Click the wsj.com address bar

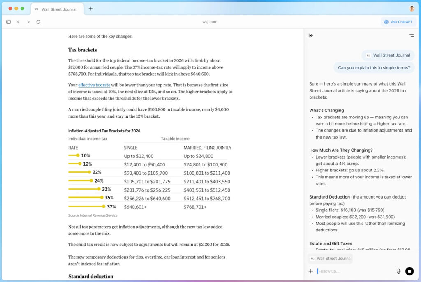click(x=210, y=22)
